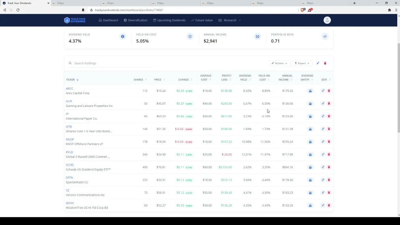Delete the KNOP holding
The image size is (400, 225).
click(329, 142)
